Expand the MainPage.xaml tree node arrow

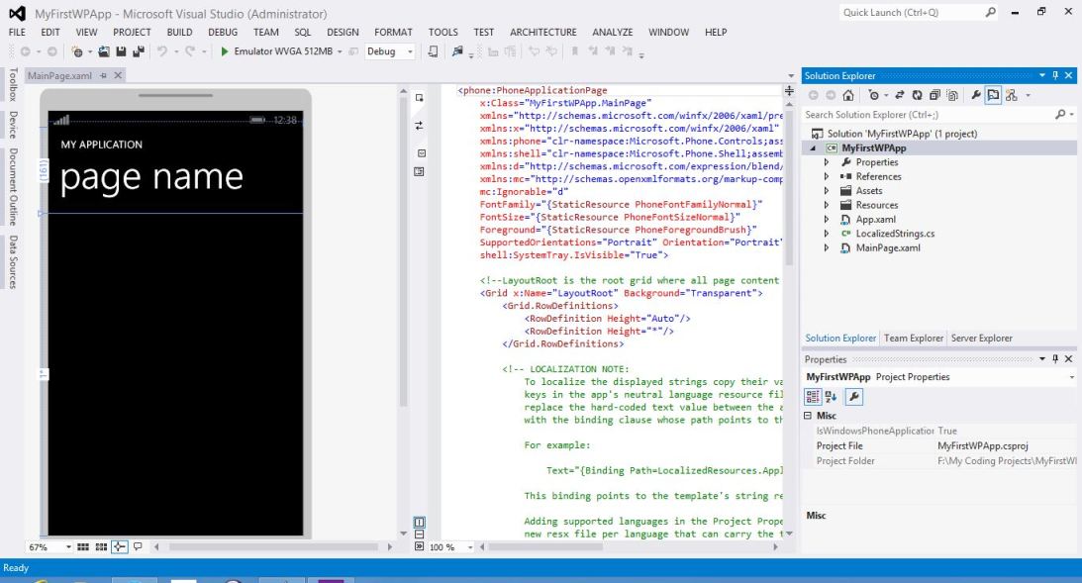pos(827,247)
